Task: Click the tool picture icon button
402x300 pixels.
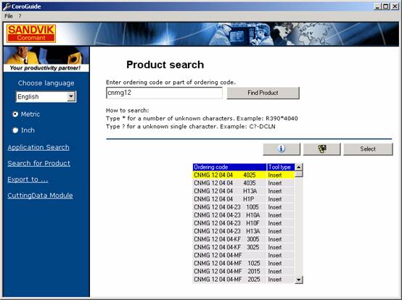Action: point(321,149)
